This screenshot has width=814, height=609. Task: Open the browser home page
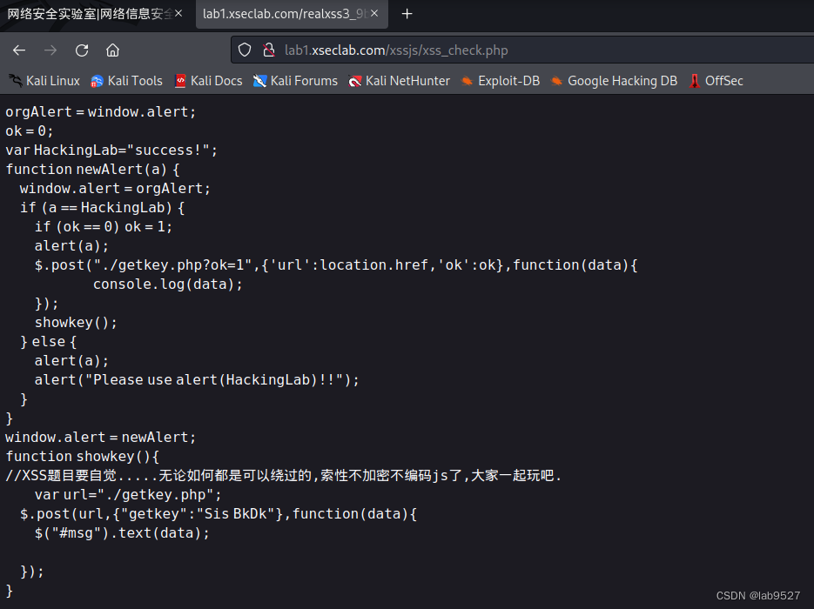click(112, 50)
